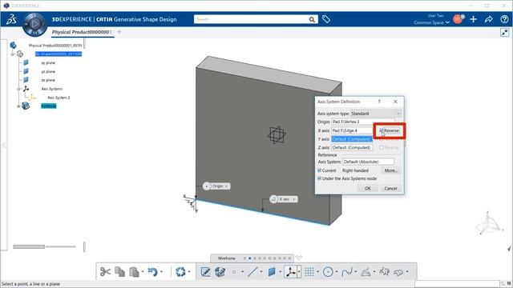
Task: Select the Spline curve tool
Action: [x=347, y=272]
